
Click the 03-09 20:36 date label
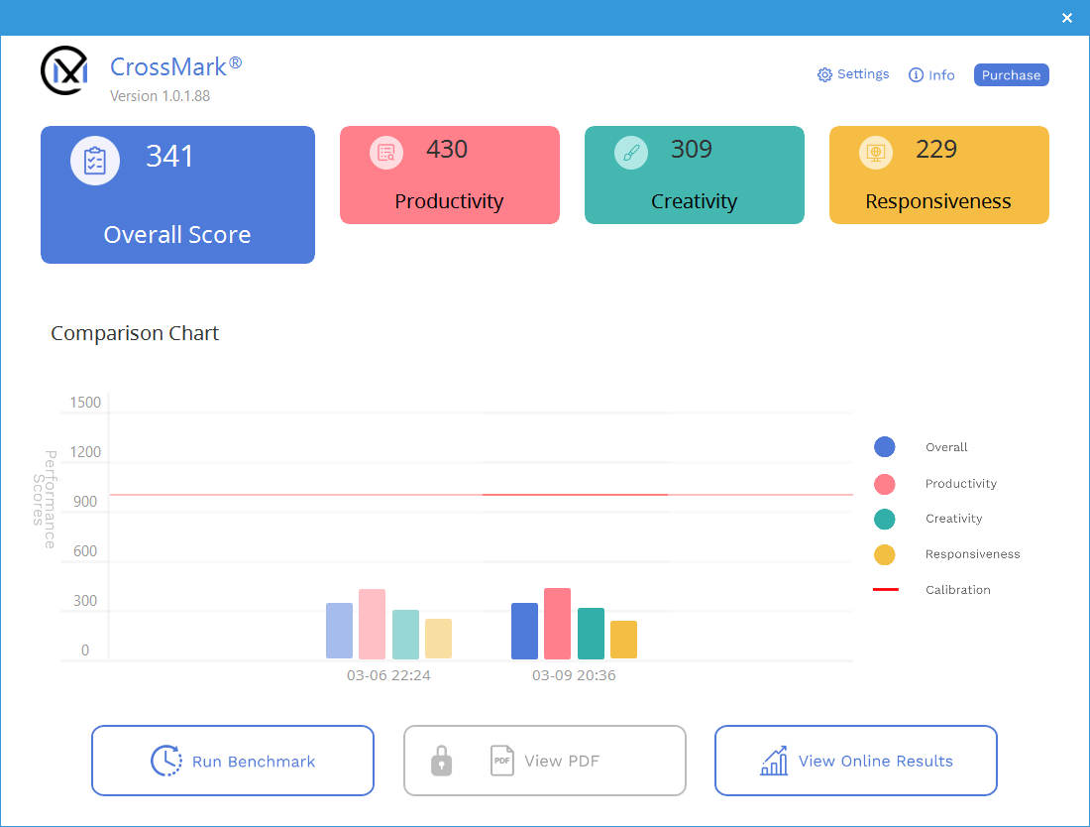(x=574, y=675)
